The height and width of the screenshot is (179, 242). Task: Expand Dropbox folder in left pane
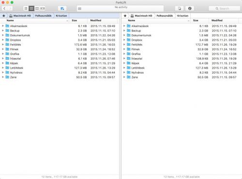point(3,40)
